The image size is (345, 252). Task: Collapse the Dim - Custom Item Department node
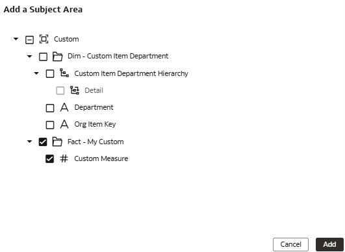pyautogui.click(x=29, y=57)
